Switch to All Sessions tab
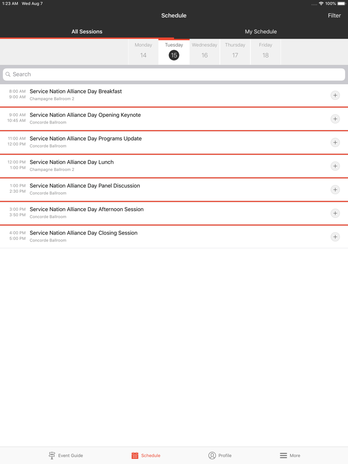Viewport: 348px width, 464px height. tap(87, 32)
